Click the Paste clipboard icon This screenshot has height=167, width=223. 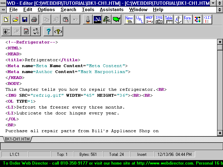tap(65, 19)
